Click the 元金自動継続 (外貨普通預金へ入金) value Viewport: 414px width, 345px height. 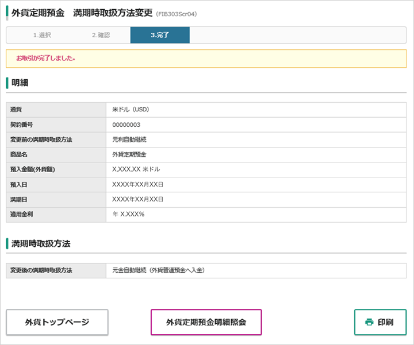[x=159, y=270]
